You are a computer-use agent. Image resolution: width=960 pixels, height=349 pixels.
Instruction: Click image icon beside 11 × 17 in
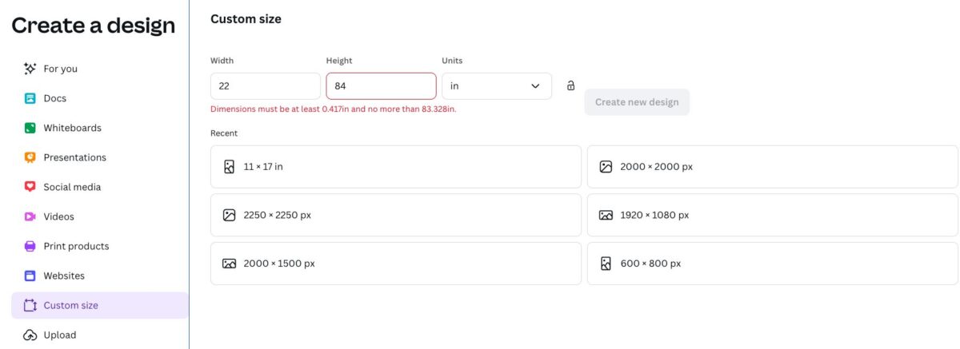(229, 167)
